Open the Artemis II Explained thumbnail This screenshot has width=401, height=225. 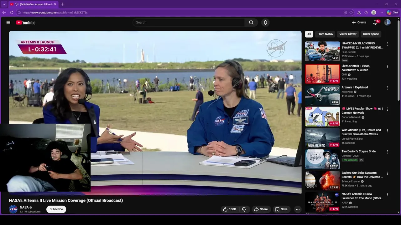pos(322,95)
